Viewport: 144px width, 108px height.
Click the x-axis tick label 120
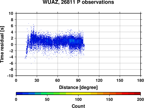coord(99,80)
